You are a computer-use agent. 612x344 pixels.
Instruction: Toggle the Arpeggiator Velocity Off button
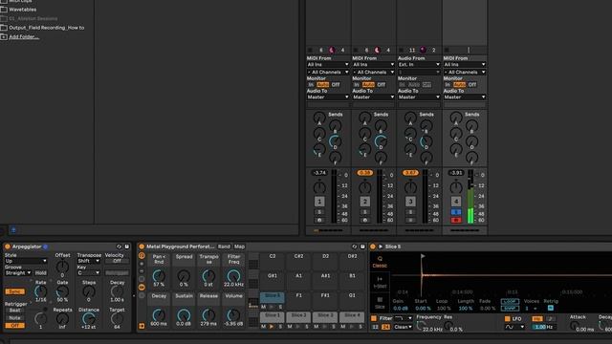tap(117, 261)
